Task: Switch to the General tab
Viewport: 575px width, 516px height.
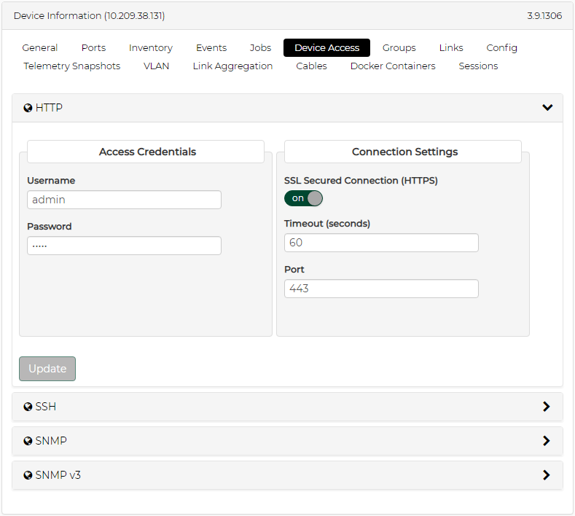Action: click(x=40, y=48)
